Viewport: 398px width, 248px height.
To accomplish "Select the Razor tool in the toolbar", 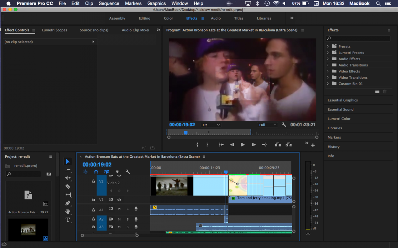I will click(x=68, y=186).
